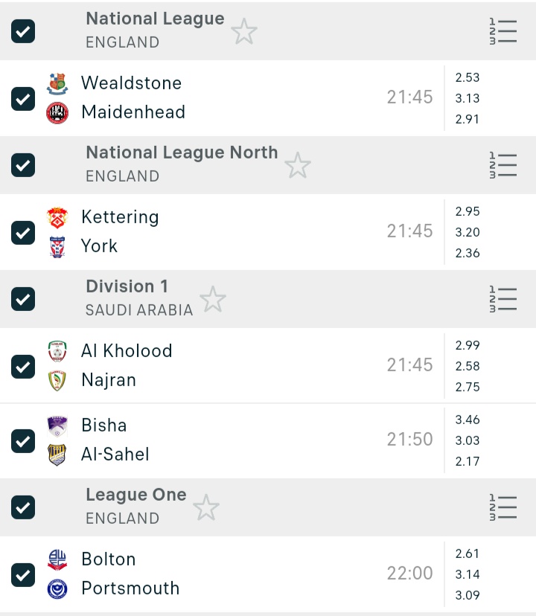
Task: Tap the Wealdstone club crest
Action: point(57,83)
